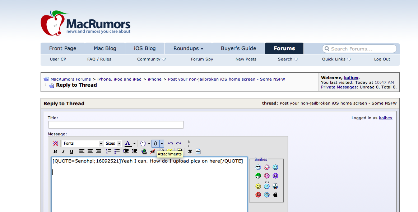
Task: Insert the sunglasses cool smiley
Action: point(258,167)
